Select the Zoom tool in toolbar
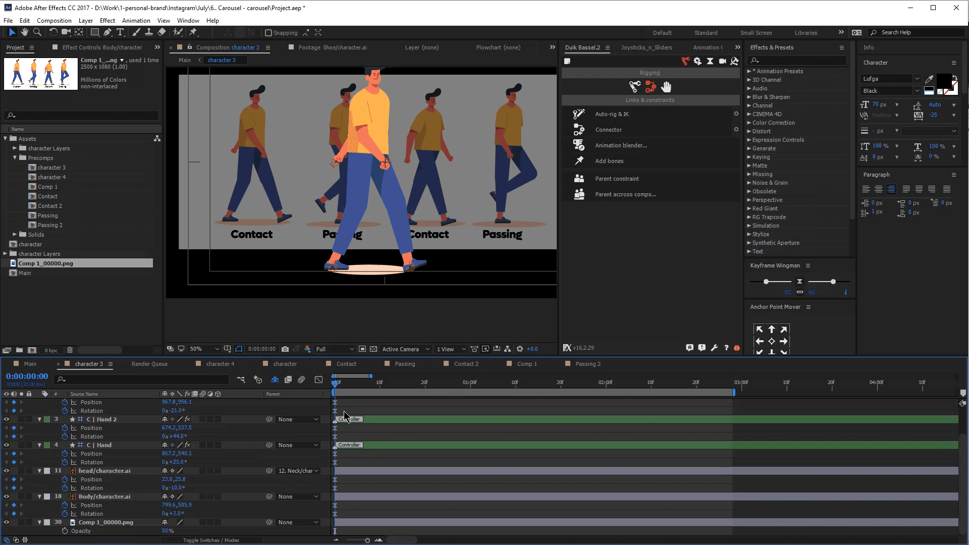 [37, 32]
